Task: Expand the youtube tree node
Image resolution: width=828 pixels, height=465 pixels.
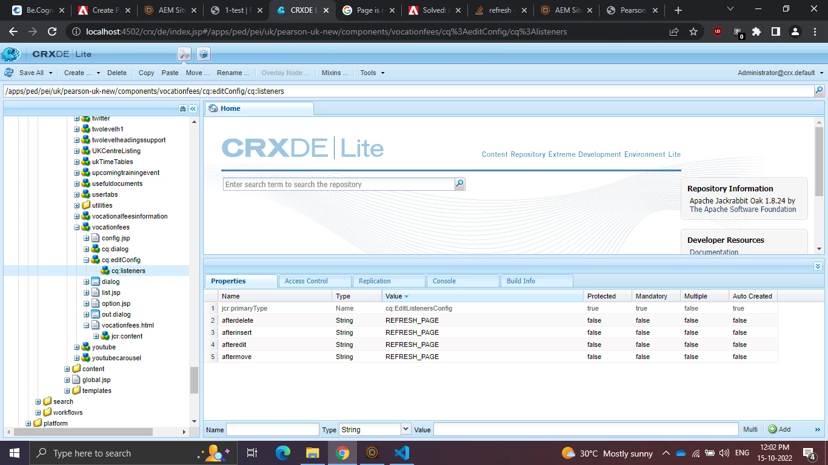Action: pyautogui.click(x=77, y=348)
